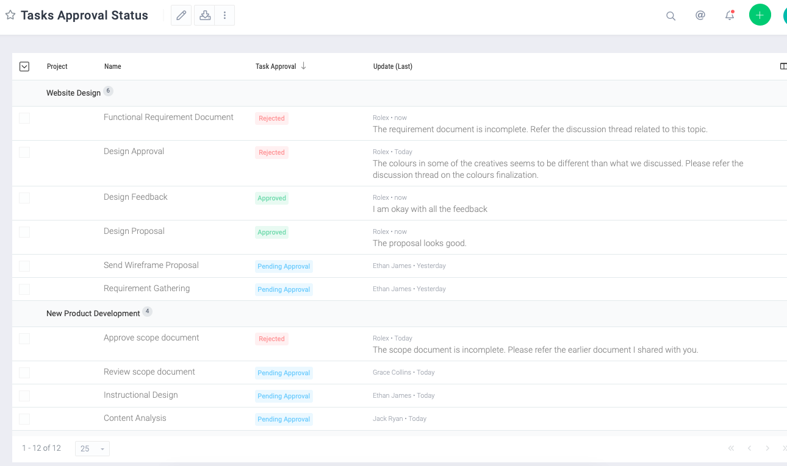Star the Tasks Approval Status report

(x=10, y=15)
